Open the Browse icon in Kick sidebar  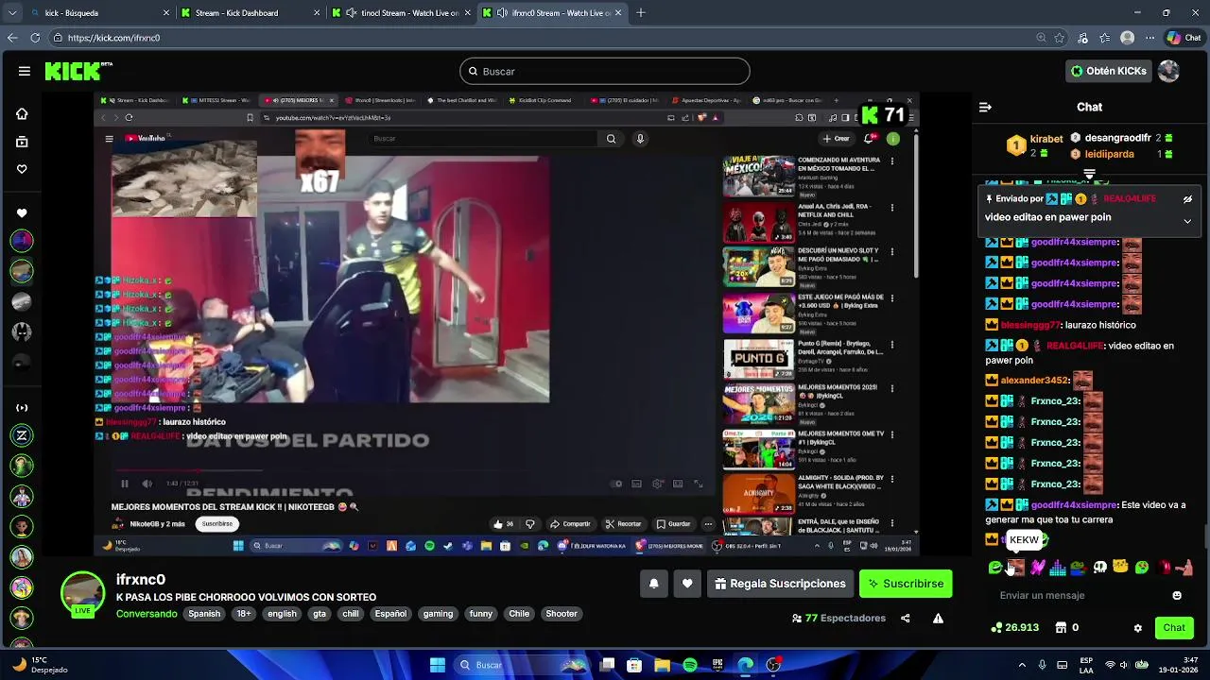click(22, 142)
